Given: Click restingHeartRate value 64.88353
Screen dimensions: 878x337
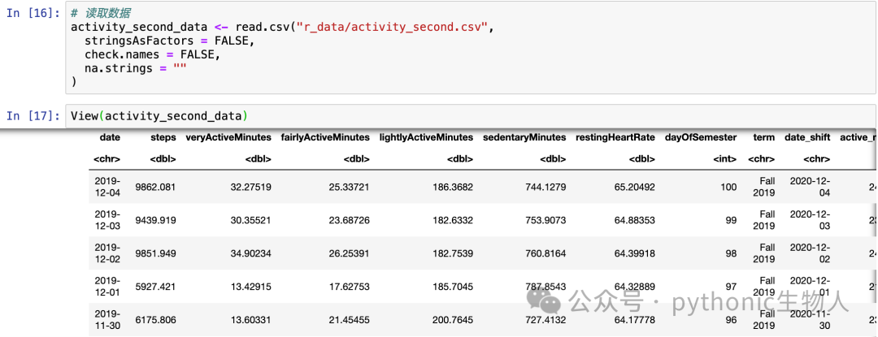Looking at the screenshot, I should click(634, 220).
